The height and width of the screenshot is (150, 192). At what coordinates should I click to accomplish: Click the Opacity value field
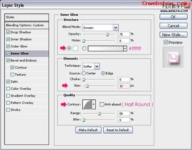[124, 34]
